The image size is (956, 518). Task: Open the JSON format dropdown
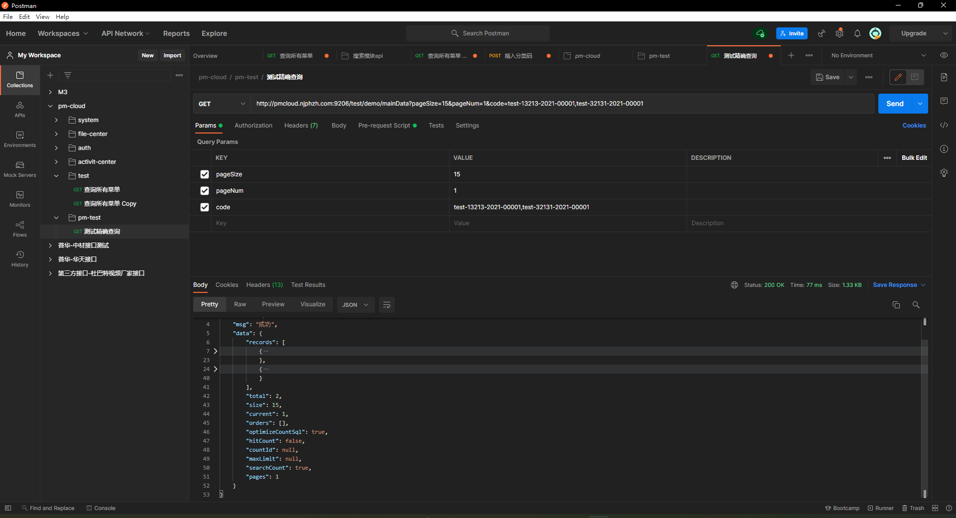[356, 305]
